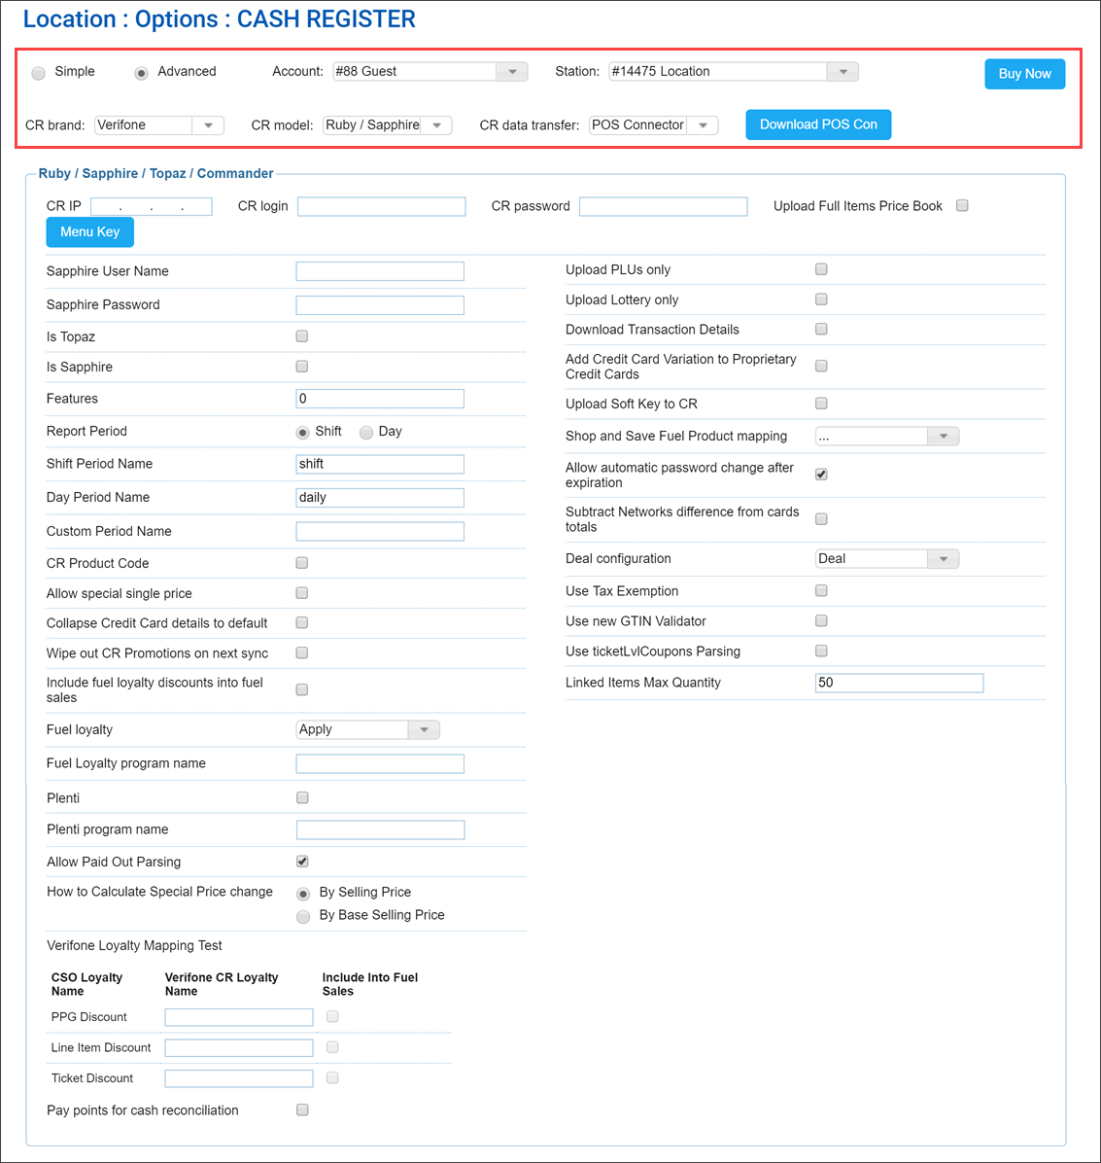Screen dimensions: 1101x1163
Task: Click the Download POS Con button
Action: click(x=818, y=124)
